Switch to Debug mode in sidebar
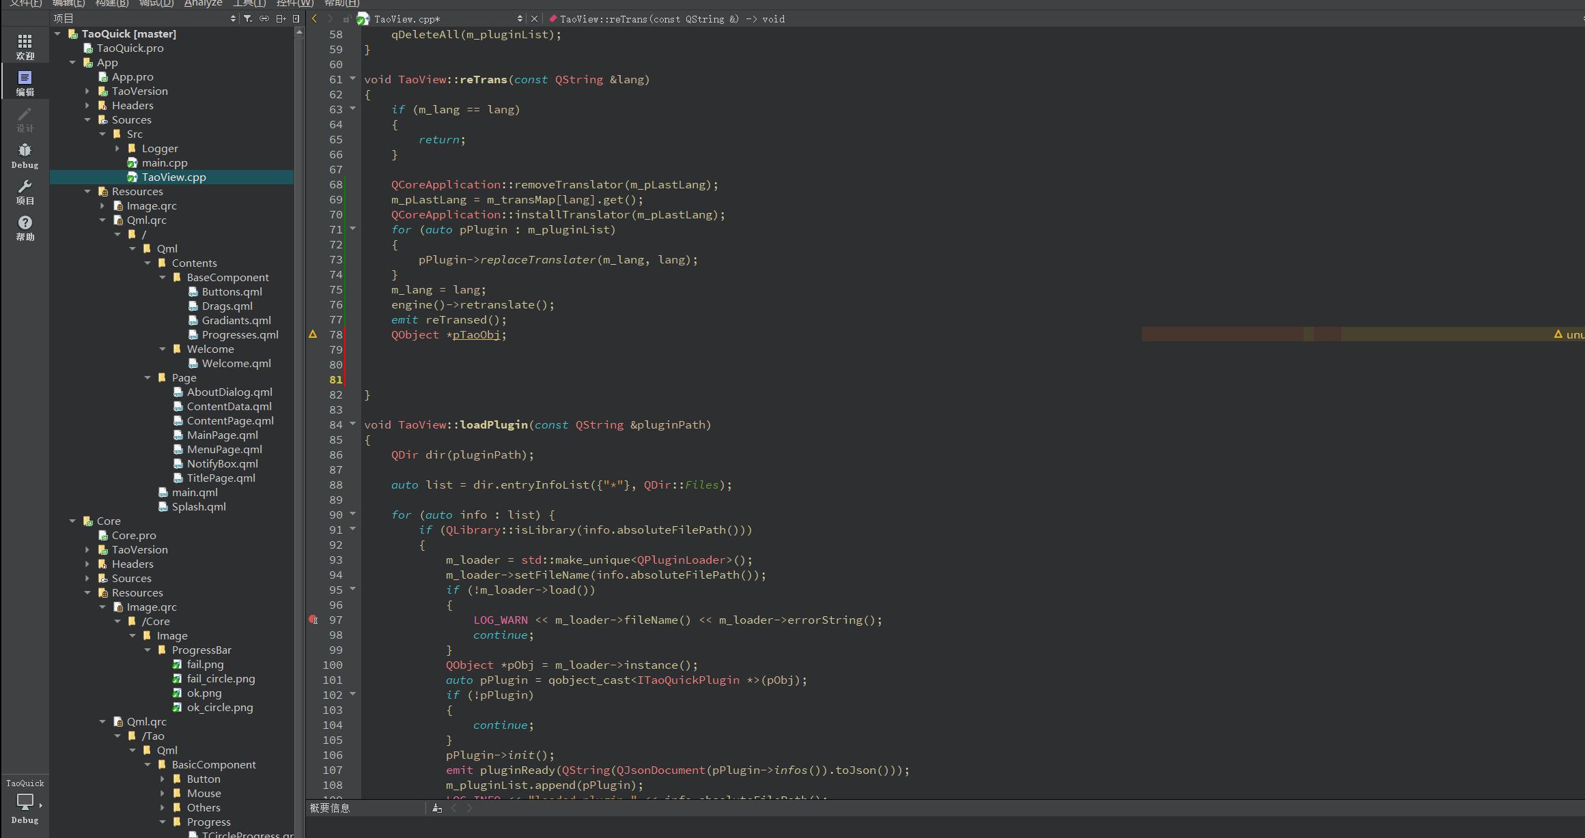The width and height of the screenshot is (1585, 838). pyautogui.click(x=25, y=155)
